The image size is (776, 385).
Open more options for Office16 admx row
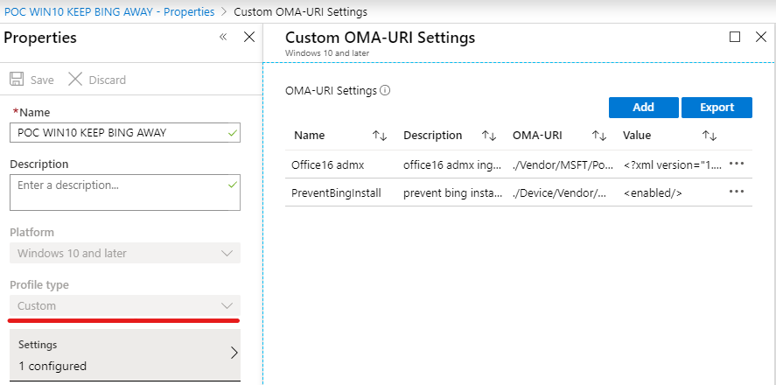737,164
